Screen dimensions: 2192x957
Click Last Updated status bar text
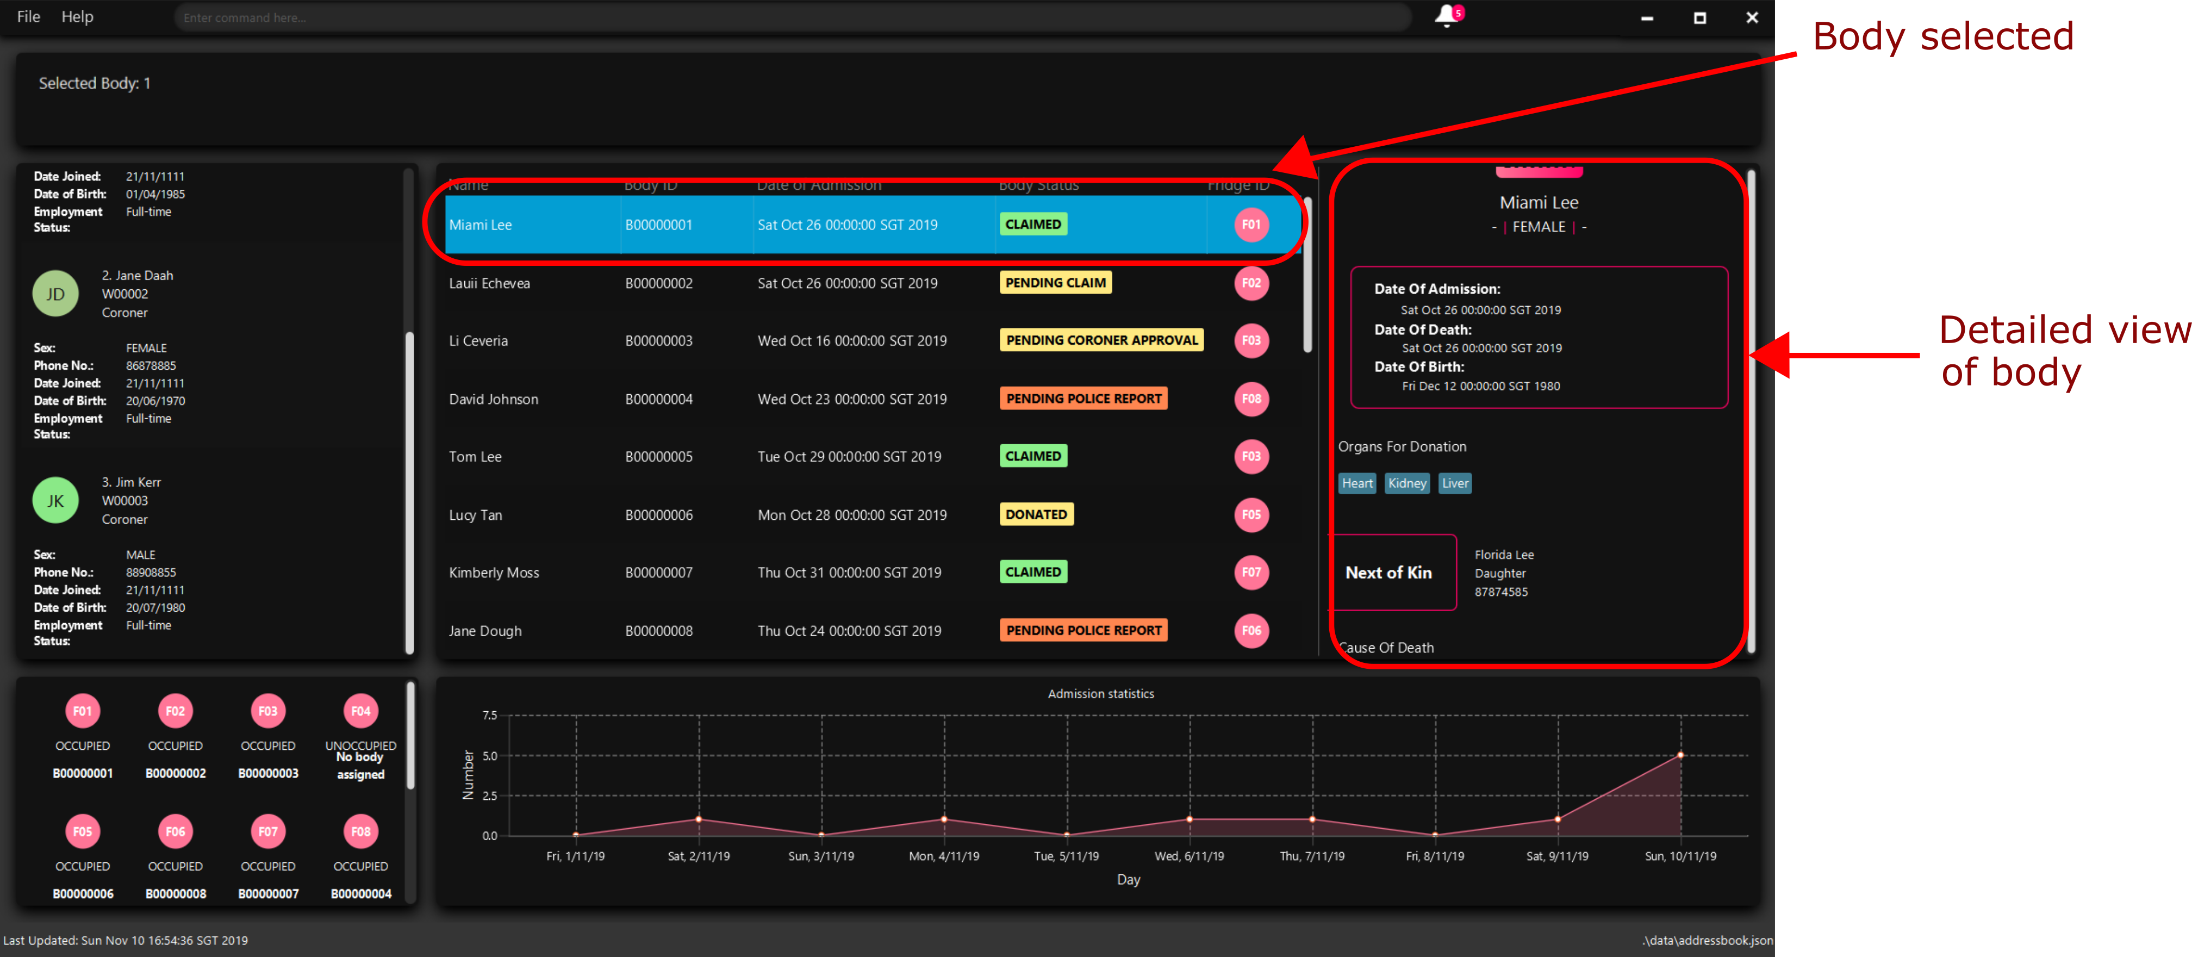[125, 941]
